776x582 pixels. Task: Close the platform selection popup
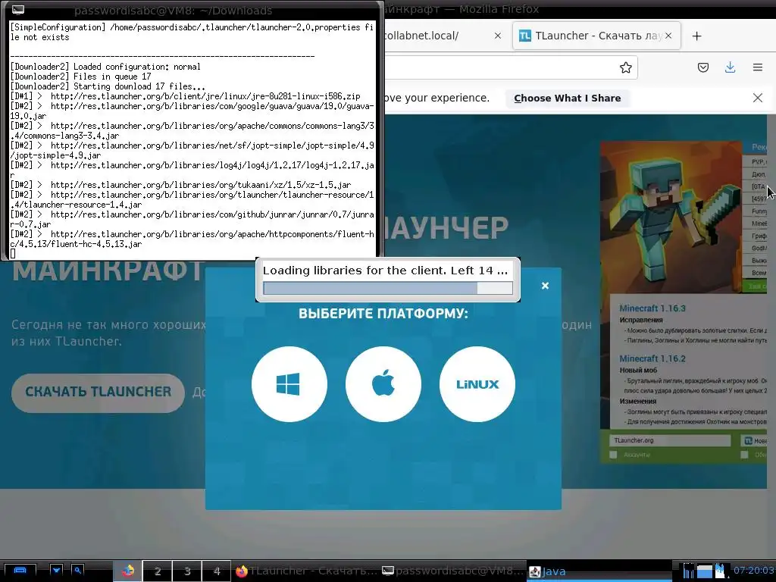click(x=545, y=286)
